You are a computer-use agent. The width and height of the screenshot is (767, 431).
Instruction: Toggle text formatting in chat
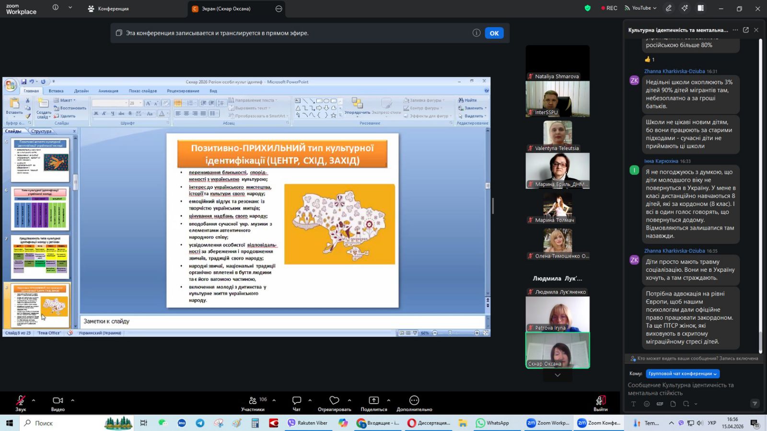633,404
